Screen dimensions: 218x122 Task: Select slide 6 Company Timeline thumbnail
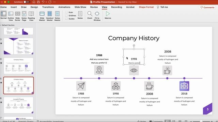pos(18,105)
